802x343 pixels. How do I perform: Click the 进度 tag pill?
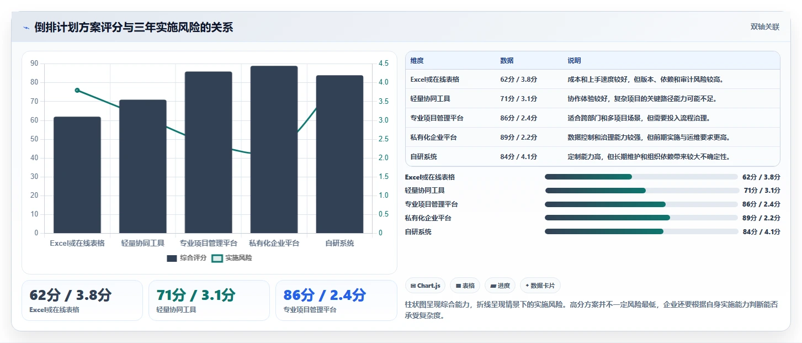500,286
